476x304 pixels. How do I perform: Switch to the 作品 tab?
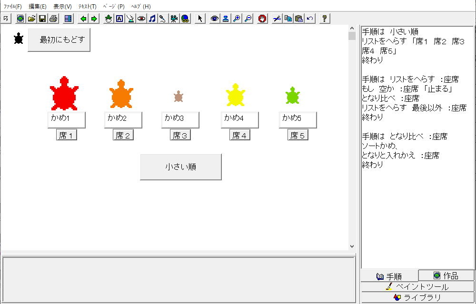(446, 275)
